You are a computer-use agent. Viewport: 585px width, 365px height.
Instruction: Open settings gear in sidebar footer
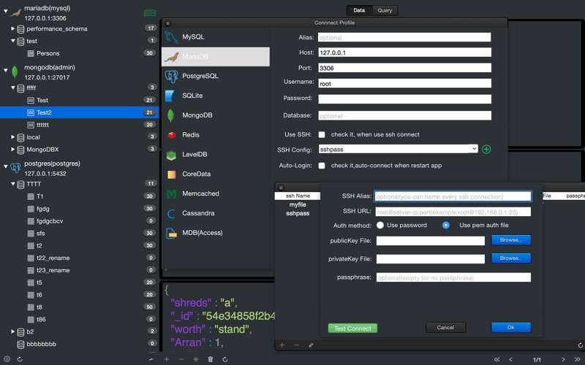(7, 359)
